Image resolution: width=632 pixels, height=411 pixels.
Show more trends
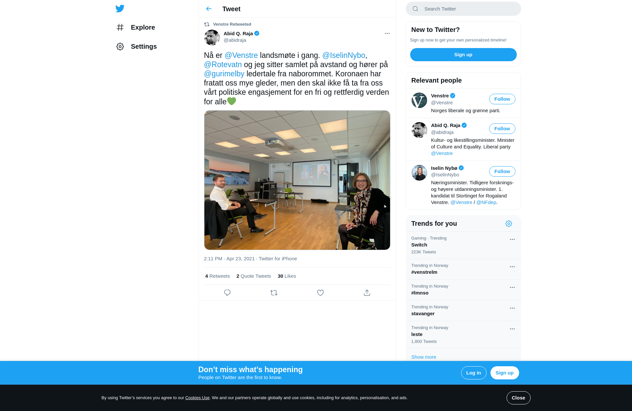click(424, 357)
